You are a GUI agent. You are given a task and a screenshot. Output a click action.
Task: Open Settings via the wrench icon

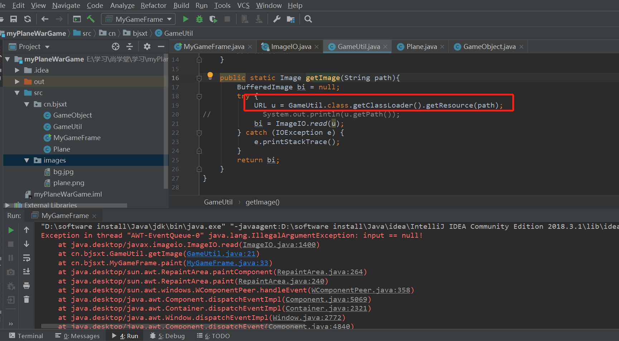pyautogui.click(x=277, y=19)
